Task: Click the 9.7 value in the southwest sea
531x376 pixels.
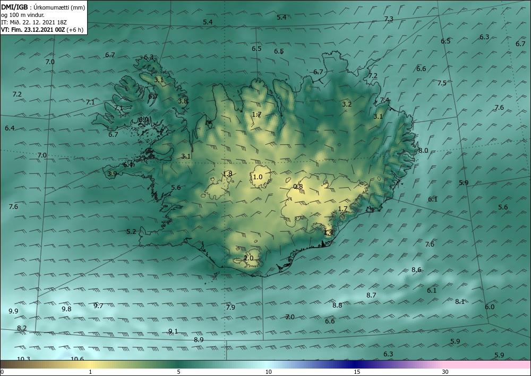Action: tap(98, 305)
